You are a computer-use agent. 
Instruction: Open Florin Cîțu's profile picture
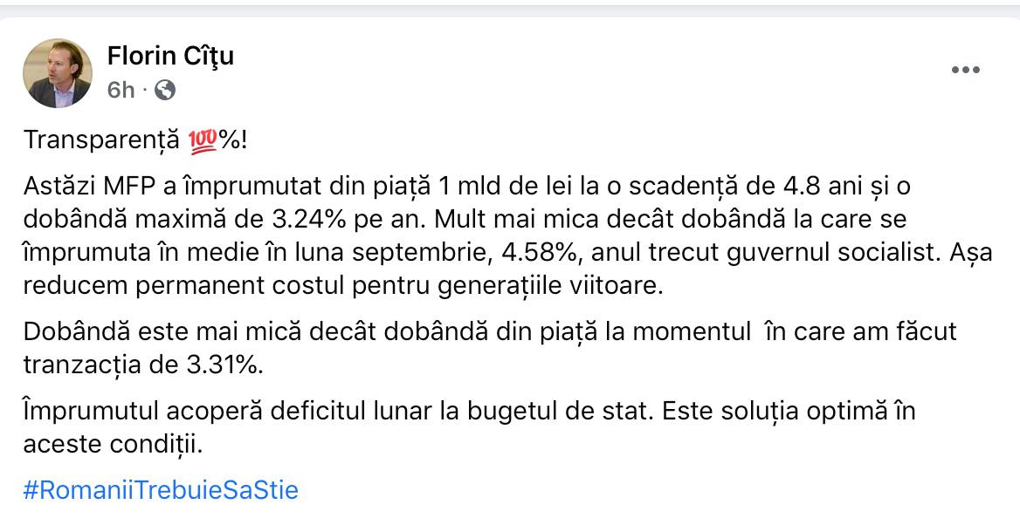coord(58,73)
